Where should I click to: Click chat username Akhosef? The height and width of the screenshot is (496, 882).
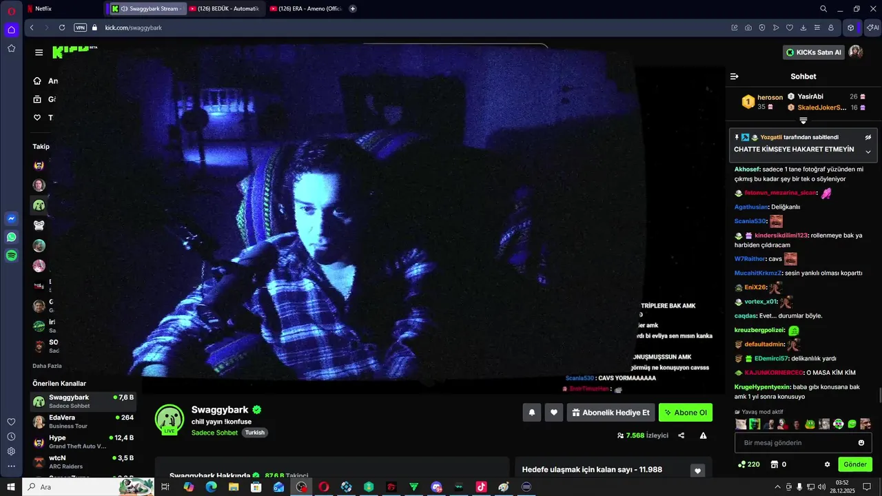[x=747, y=169]
